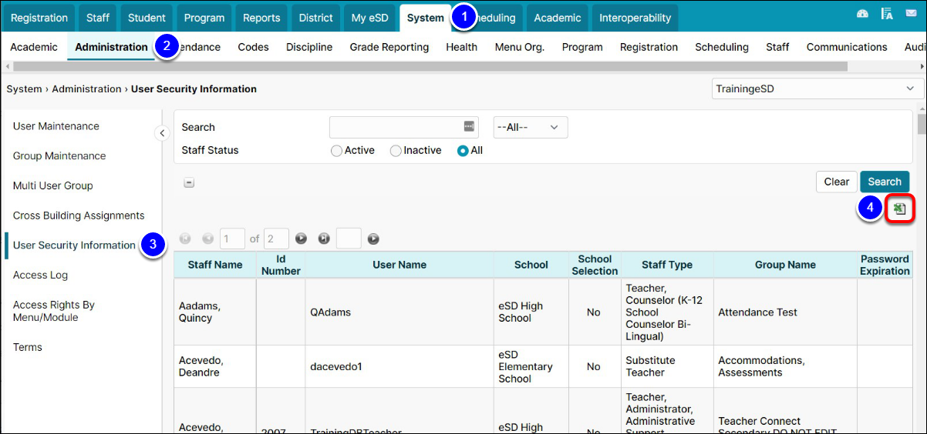Open the Program top tab

coord(204,18)
